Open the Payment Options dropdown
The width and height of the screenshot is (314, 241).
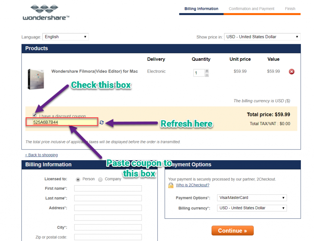point(252,198)
